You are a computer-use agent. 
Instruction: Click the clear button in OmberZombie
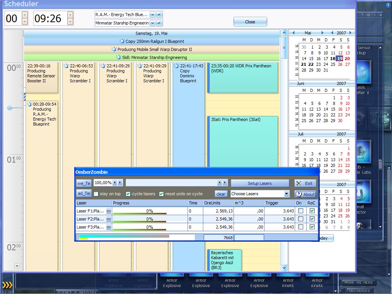tap(220, 194)
